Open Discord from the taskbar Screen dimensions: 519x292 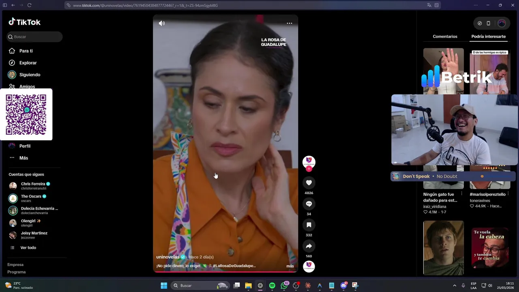click(344, 286)
